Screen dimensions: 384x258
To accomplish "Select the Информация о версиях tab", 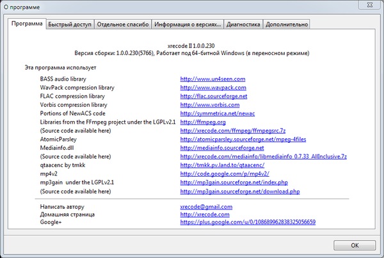I will (188, 24).
